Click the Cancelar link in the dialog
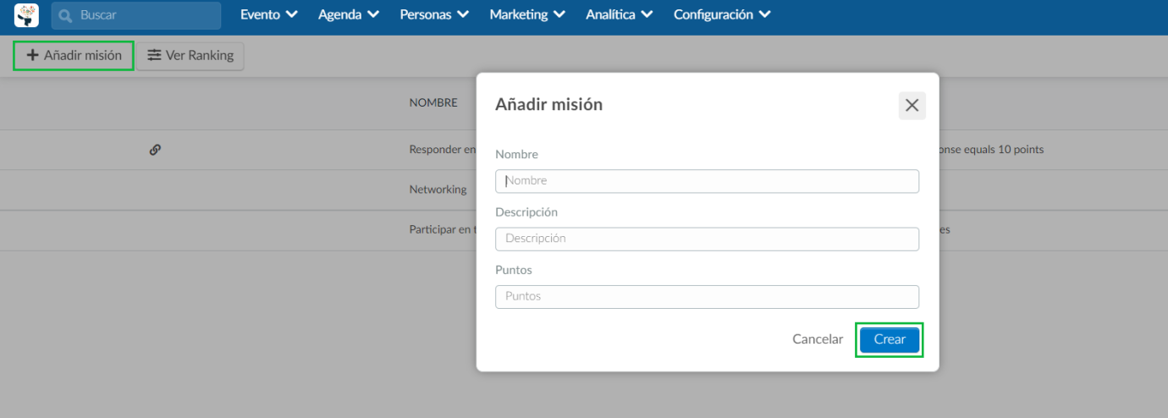The image size is (1168, 418). pos(818,339)
